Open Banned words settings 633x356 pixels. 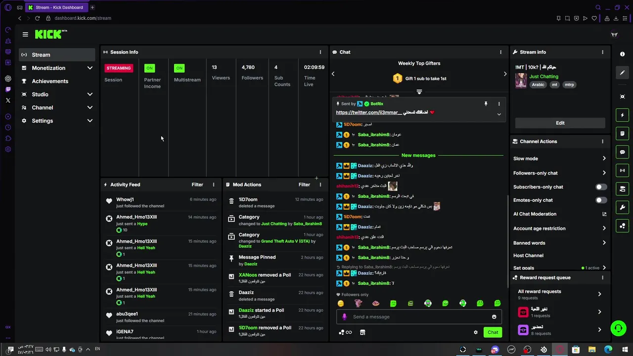point(560,243)
